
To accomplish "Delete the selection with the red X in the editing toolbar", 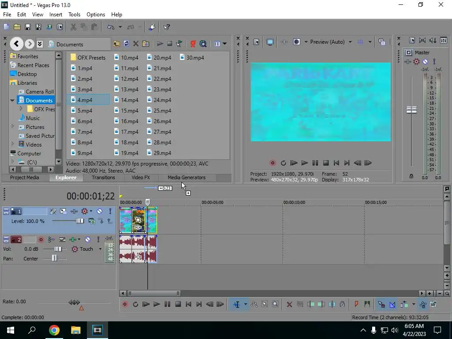I will (290, 304).
